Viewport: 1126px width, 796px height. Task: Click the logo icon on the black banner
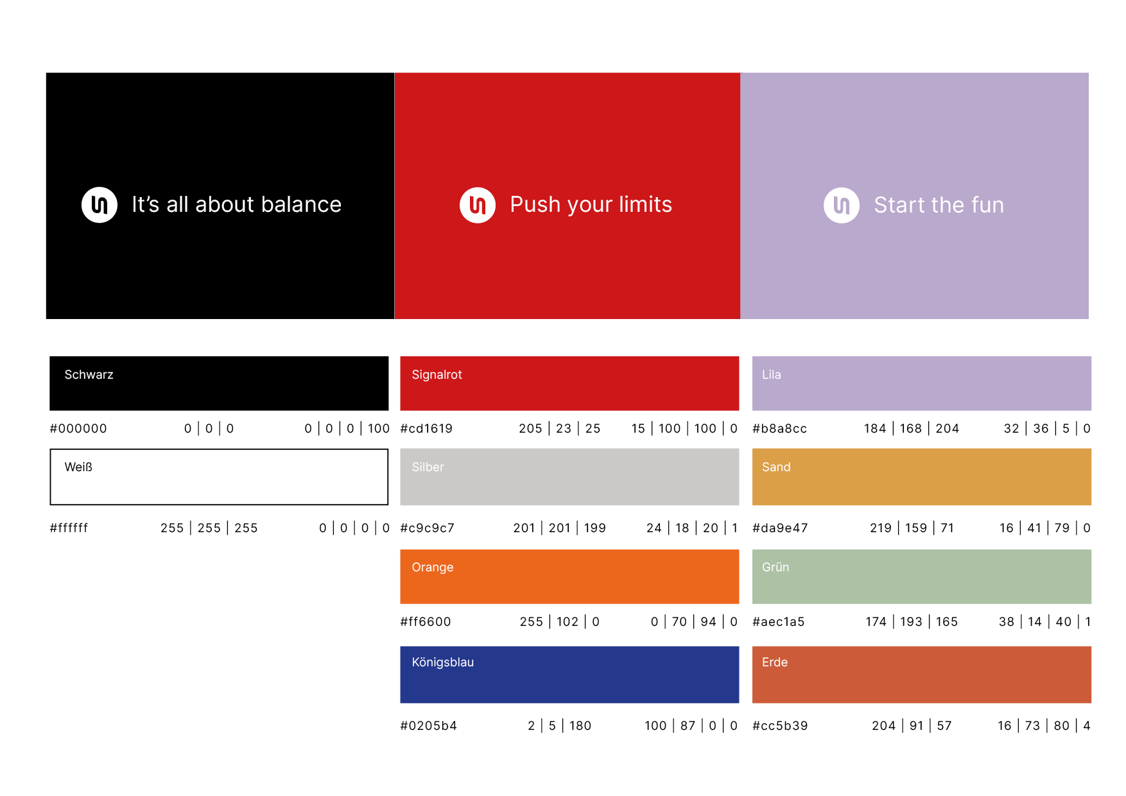[x=100, y=205]
